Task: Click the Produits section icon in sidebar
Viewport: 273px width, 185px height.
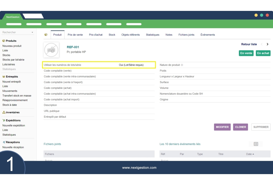Action: 4,41
